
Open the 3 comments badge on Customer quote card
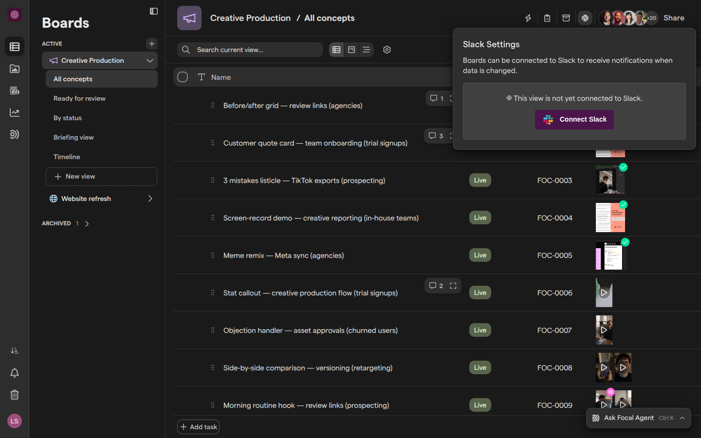point(436,136)
